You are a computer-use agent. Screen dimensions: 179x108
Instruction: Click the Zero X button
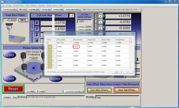click(100, 16)
